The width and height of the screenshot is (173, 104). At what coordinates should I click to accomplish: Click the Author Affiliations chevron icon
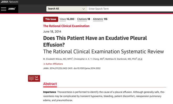(x=44, y=64)
